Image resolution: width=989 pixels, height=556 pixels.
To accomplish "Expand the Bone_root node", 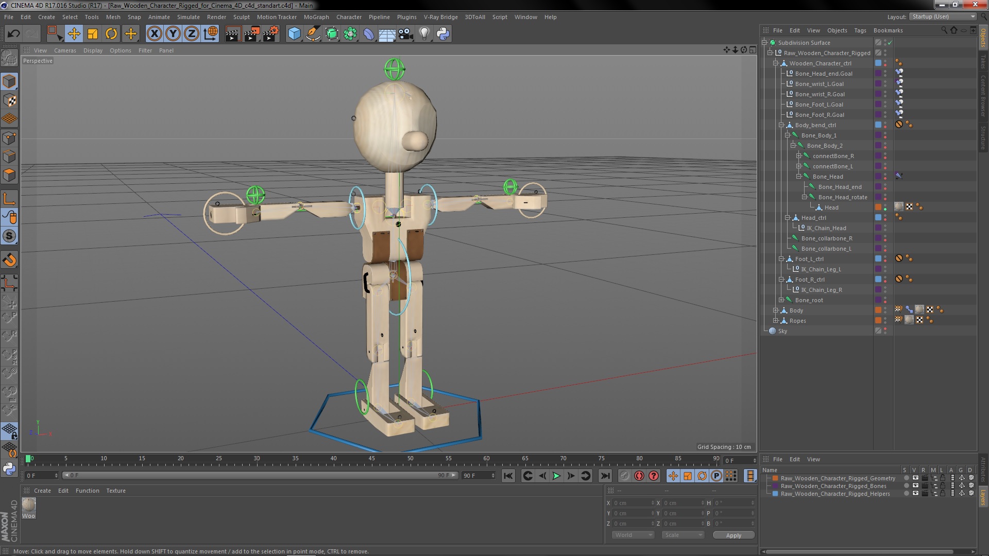I will [x=781, y=300].
